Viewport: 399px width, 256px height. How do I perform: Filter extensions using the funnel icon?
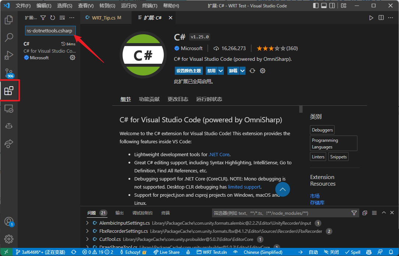coord(43,18)
